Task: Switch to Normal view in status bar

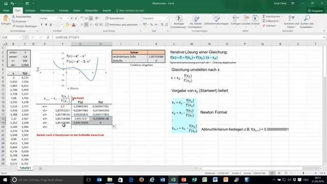Action: pyautogui.click(x=272, y=173)
